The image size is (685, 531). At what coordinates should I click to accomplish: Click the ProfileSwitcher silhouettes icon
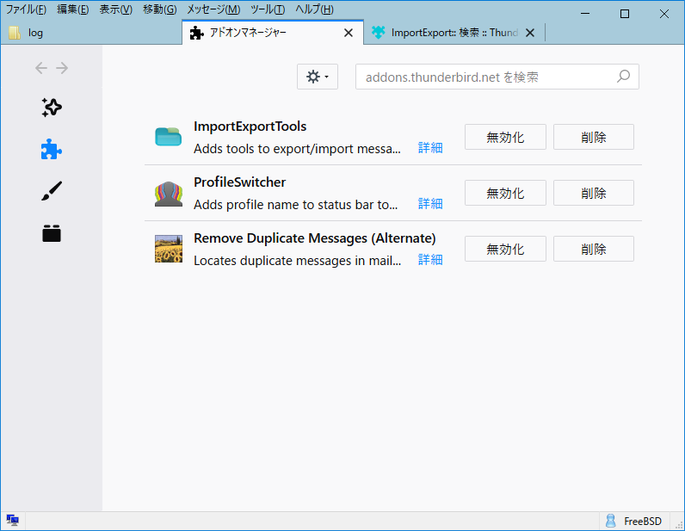point(168,194)
